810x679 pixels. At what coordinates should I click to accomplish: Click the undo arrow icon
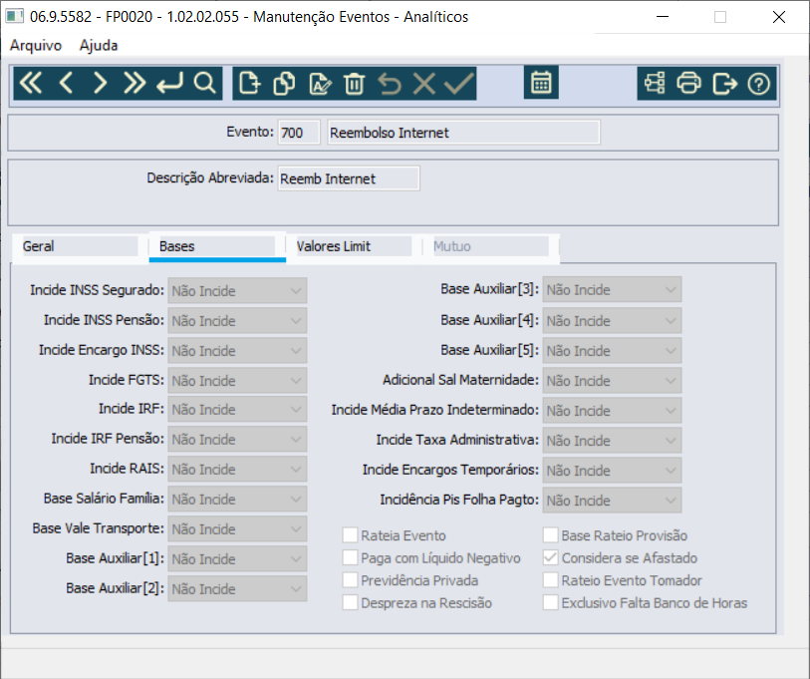390,84
